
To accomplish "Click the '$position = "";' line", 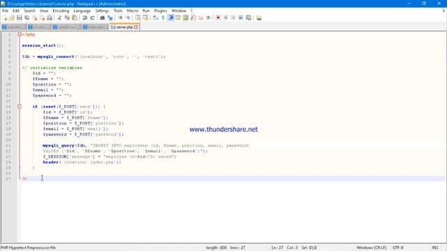I will pos(52,84).
